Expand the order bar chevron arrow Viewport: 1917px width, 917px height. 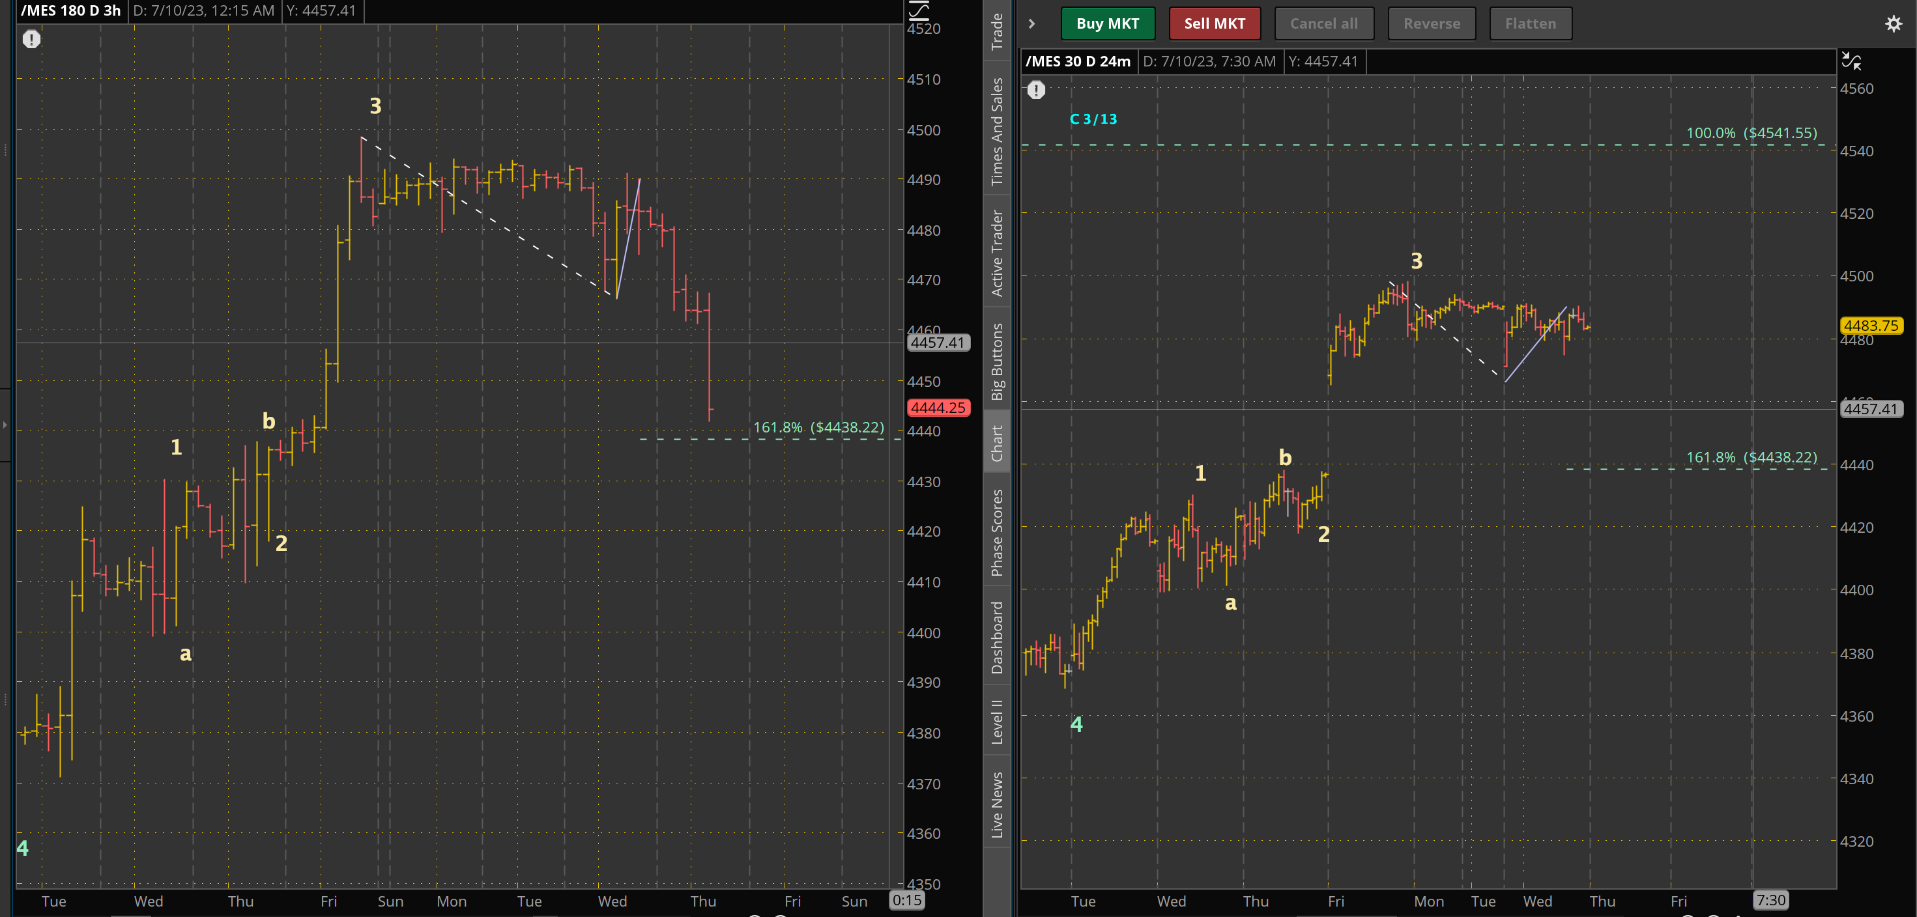pos(1031,24)
